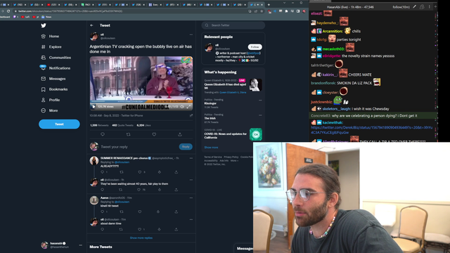450x253 pixels.
Task: Retweet the ALREADY reply
Action: (122, 172)
